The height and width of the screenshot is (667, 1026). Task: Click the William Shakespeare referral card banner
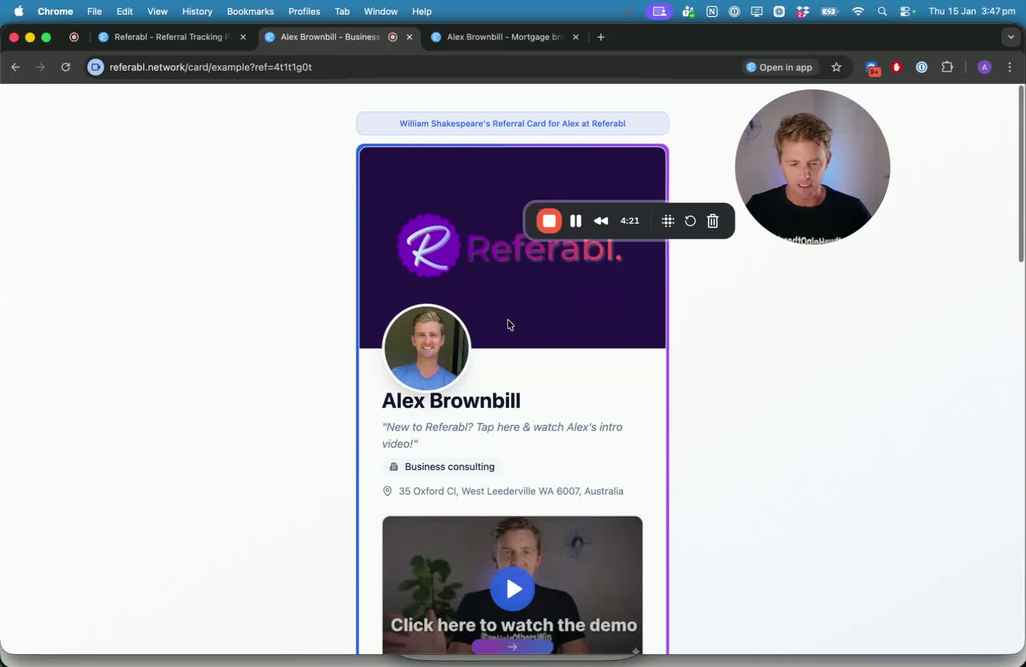click(512, 123)
